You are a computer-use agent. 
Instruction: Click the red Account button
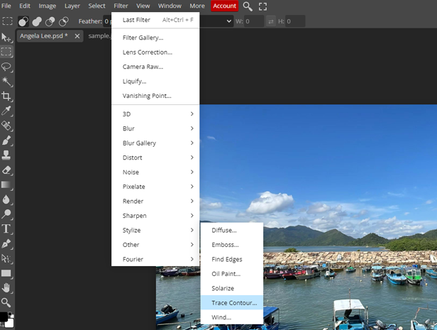pos(224,6)
